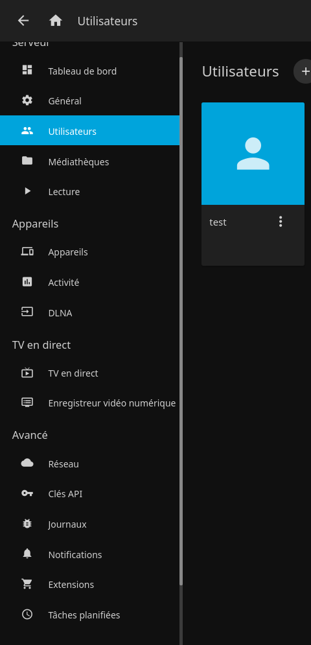
Task: Click the TV en direct icon
Action: click(27, 373)
